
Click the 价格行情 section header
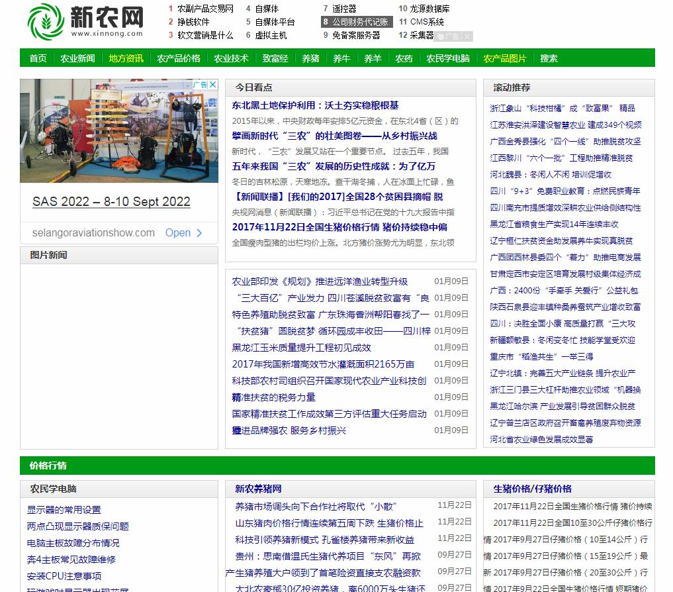point(48,466)
